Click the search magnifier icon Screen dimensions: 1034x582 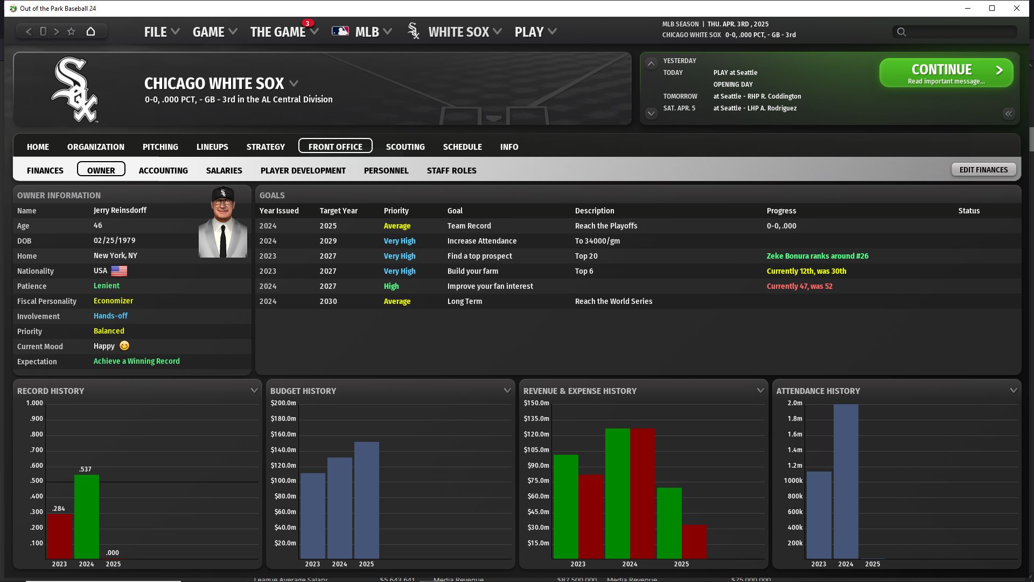902,32
